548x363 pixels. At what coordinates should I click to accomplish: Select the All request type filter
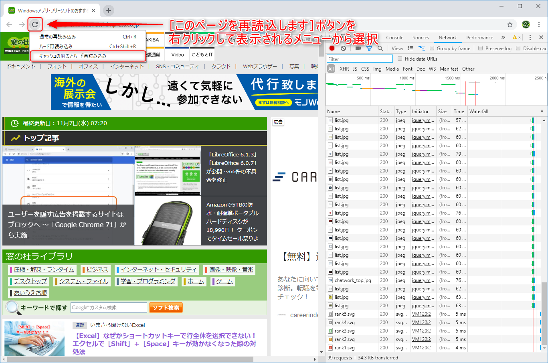coord(331,69)
